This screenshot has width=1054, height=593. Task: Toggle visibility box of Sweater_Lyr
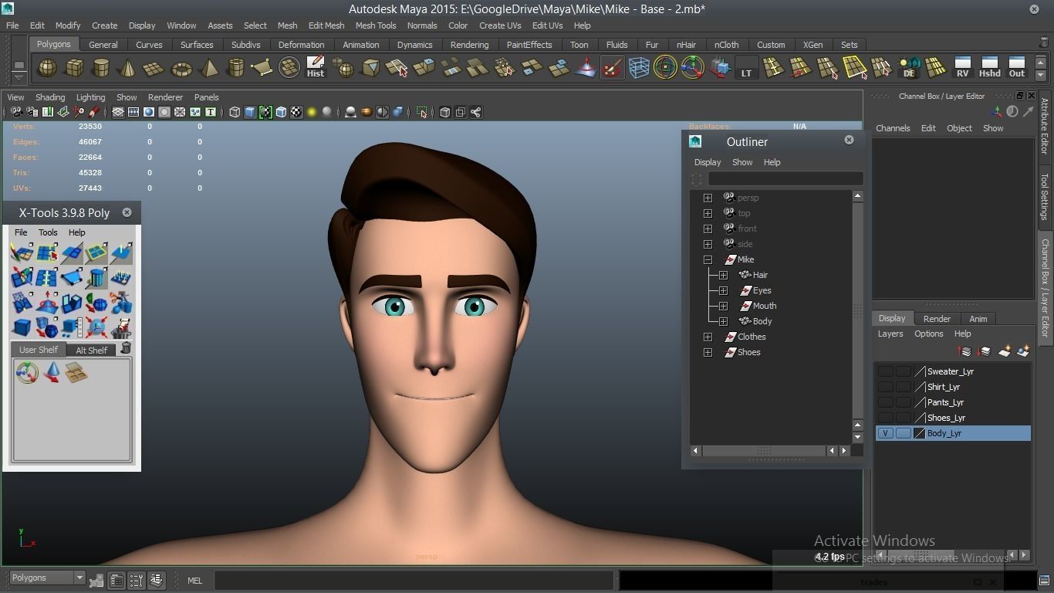point(885,371)
